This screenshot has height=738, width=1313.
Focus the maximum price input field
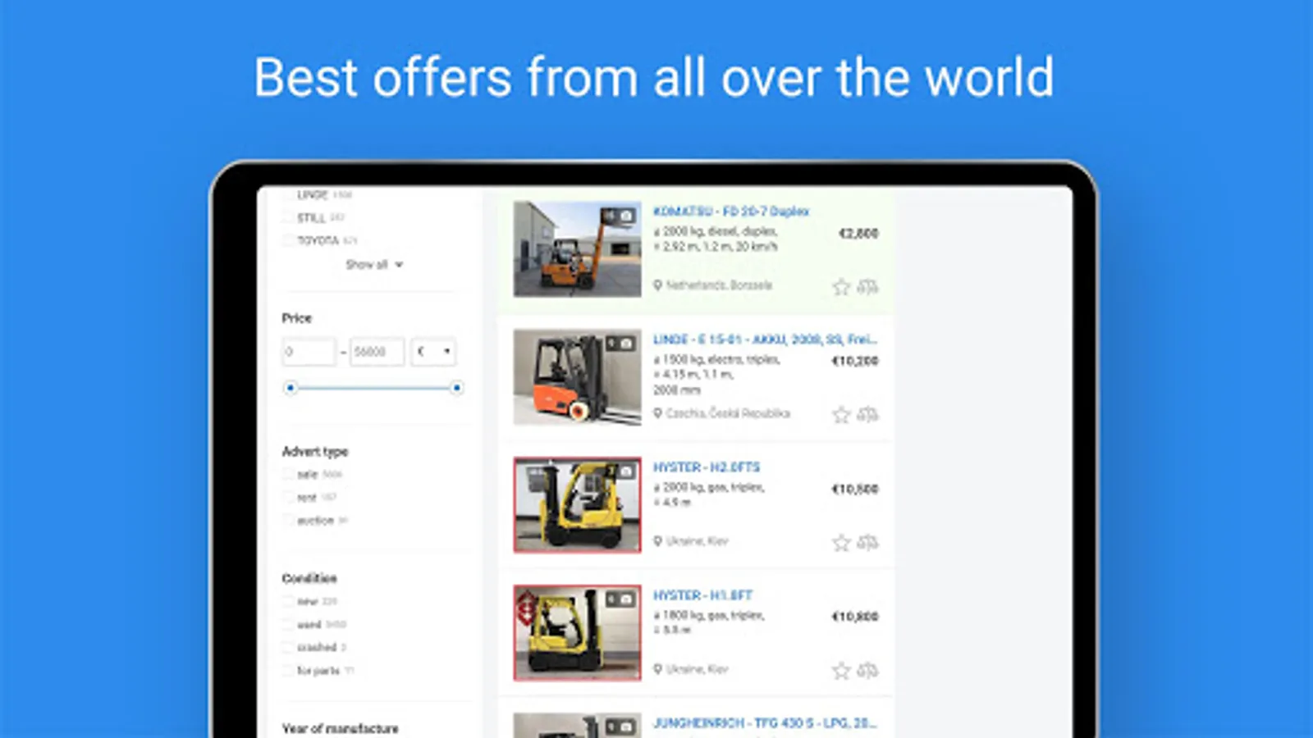point(377,352)
